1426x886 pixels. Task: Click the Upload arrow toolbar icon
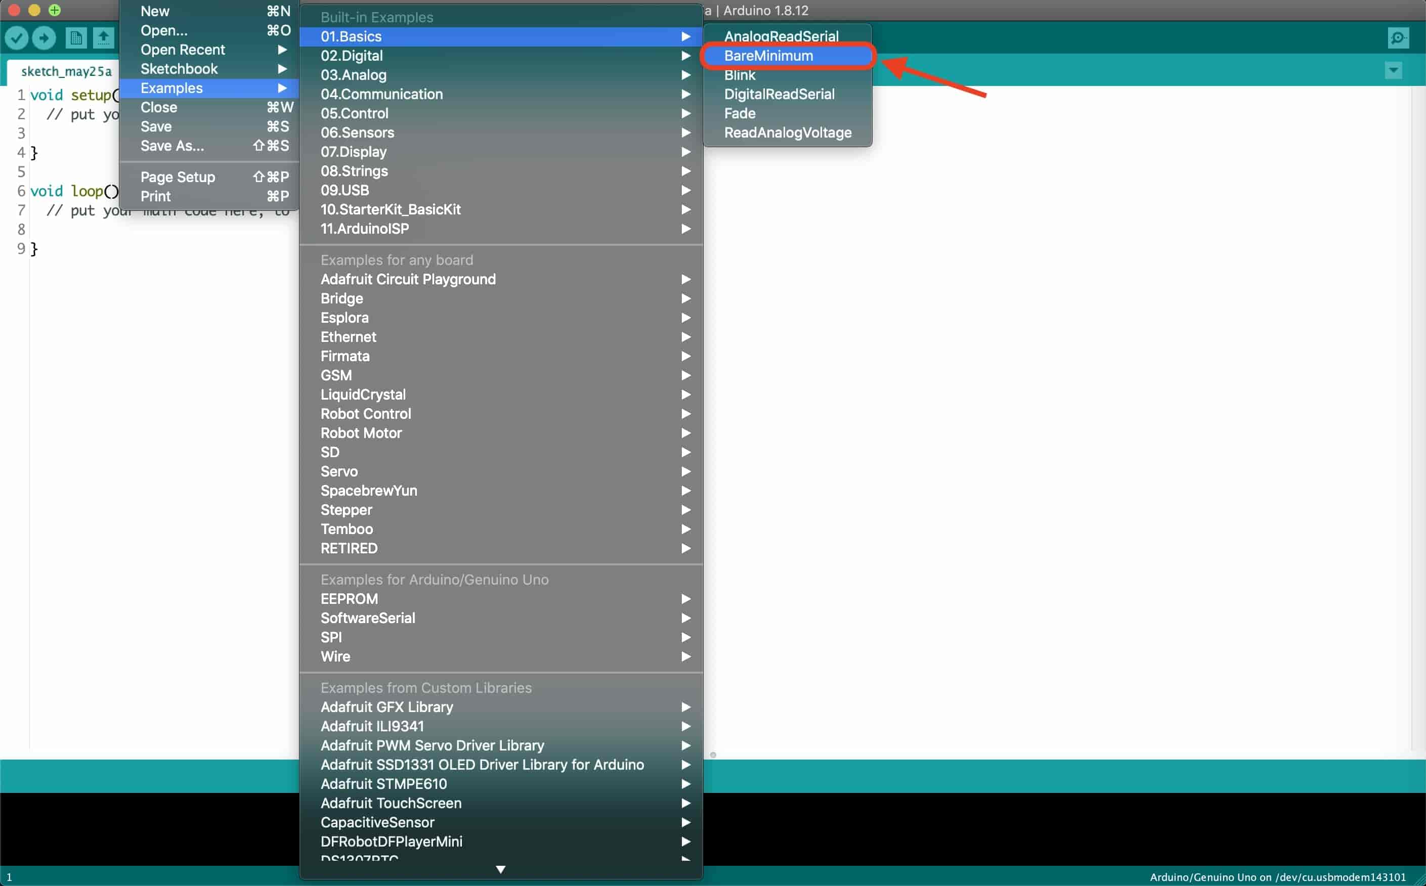coord(44,38)
